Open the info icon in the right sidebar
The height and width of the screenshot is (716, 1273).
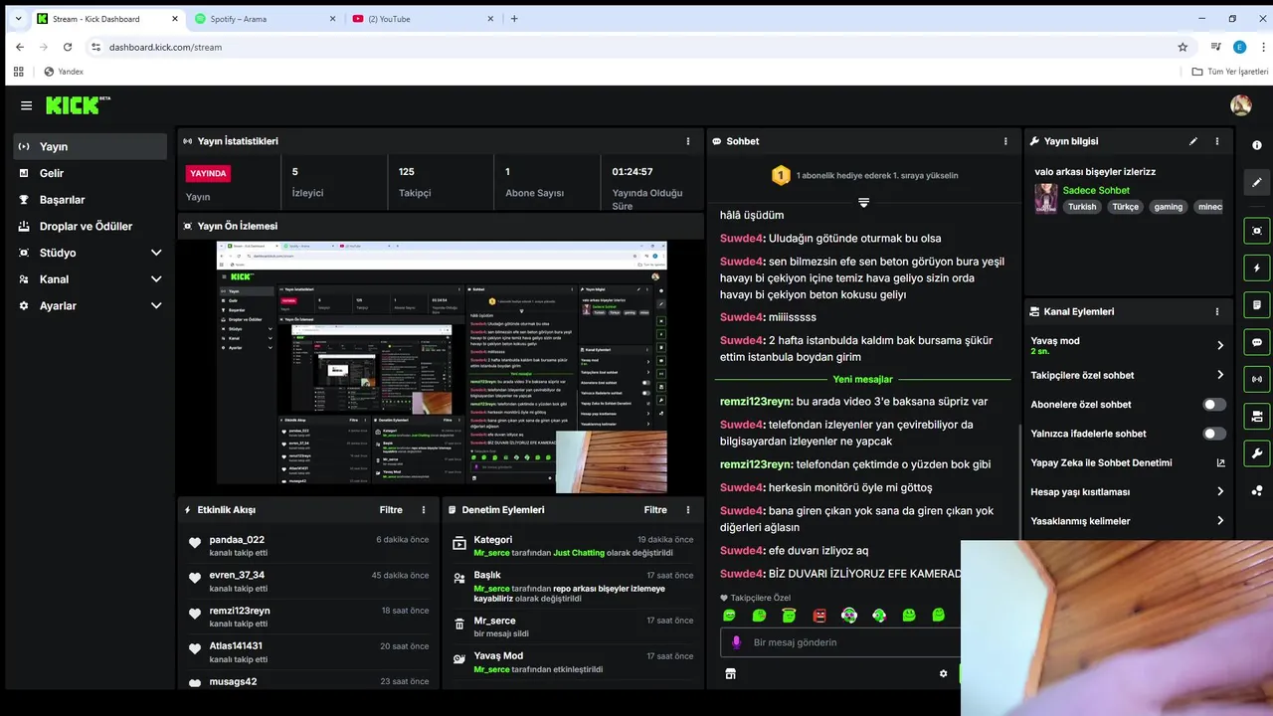(x=1257, y=145)
